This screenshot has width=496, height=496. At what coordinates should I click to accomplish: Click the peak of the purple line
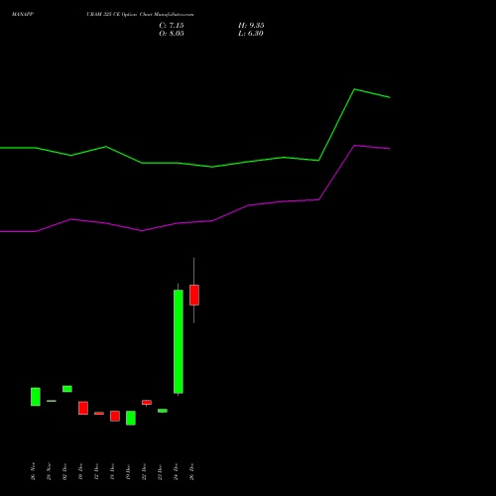(354, 145)
